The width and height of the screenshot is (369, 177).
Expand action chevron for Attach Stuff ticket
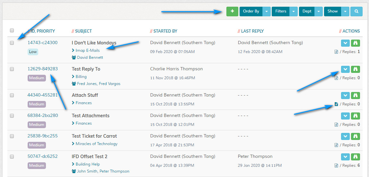point(345,95)
